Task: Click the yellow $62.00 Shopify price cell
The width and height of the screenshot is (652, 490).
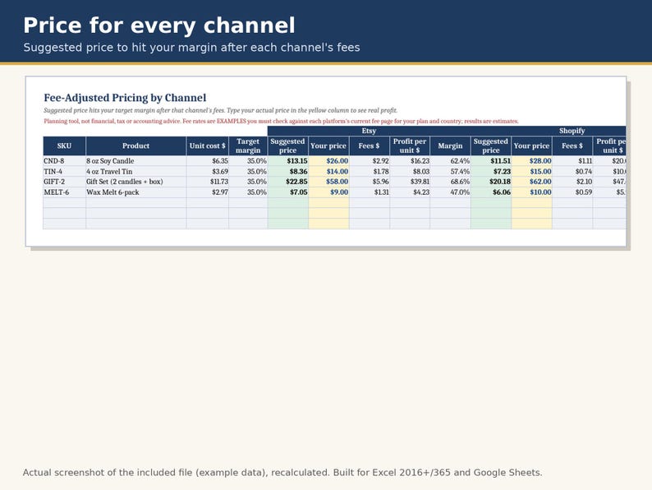Action: coord(532,182)
